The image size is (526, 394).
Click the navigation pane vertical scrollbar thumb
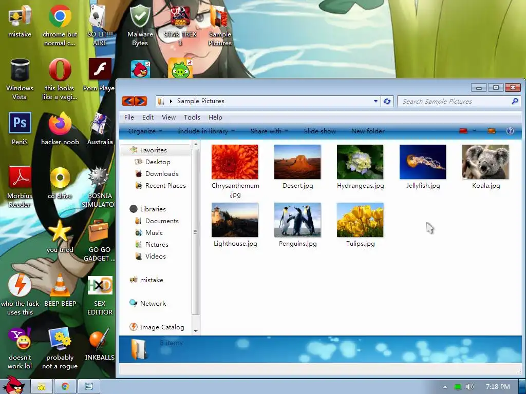pyautogui.click(x=196, y=232)
